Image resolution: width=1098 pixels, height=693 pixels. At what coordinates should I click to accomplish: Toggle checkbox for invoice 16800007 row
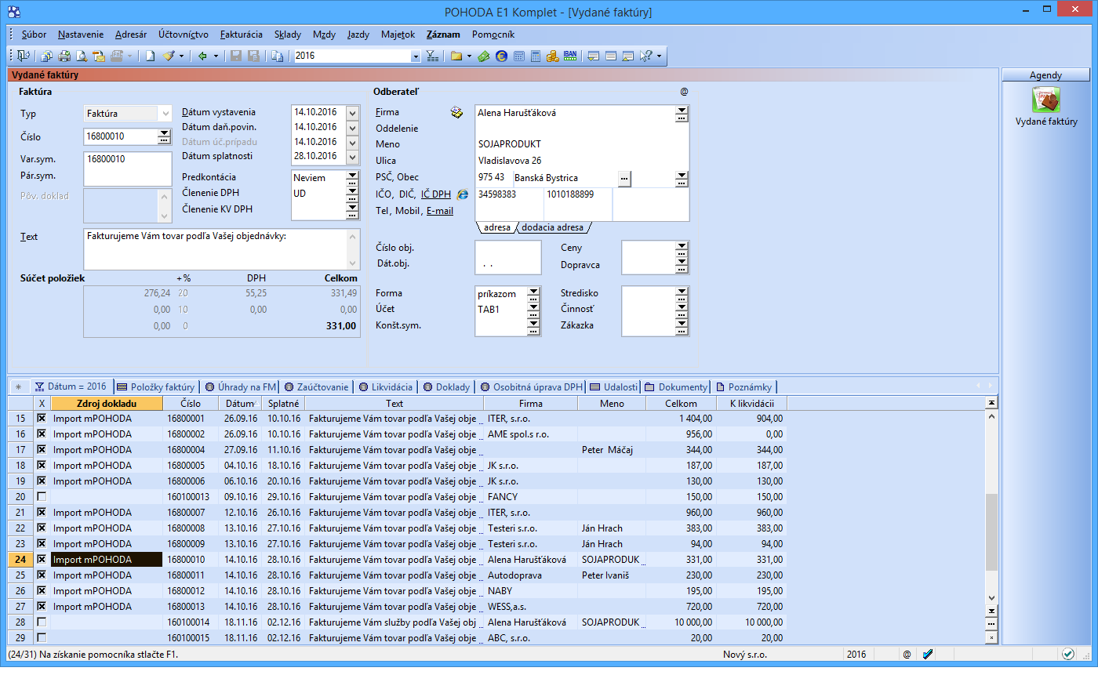click(x=42, y=513)
